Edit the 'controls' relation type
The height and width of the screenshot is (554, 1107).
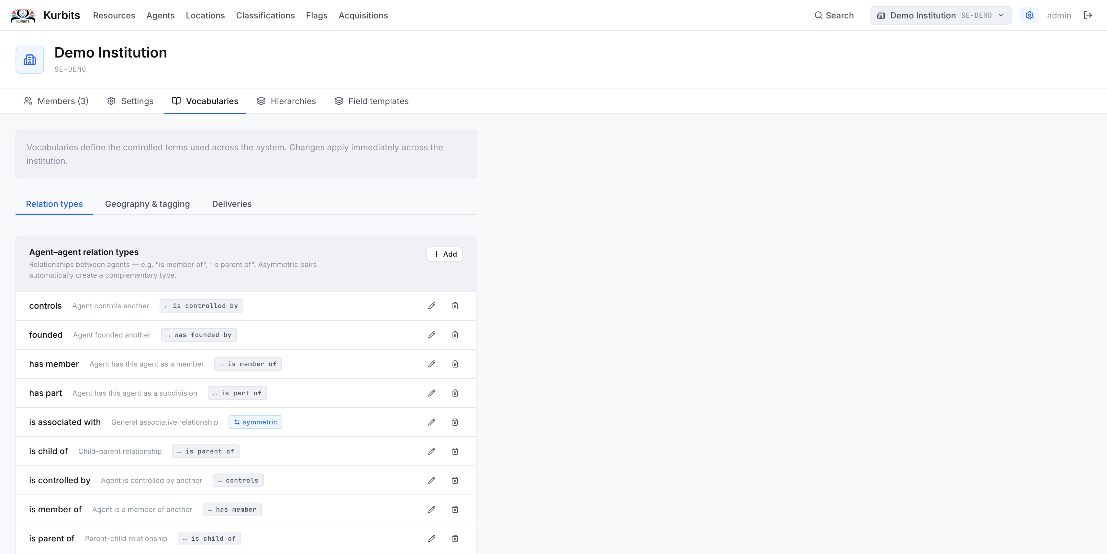coord(431,305)
